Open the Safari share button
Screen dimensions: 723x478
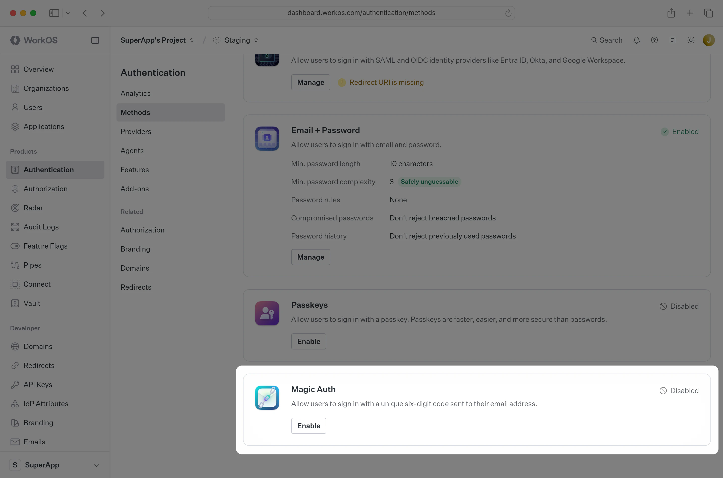point(671,13)
